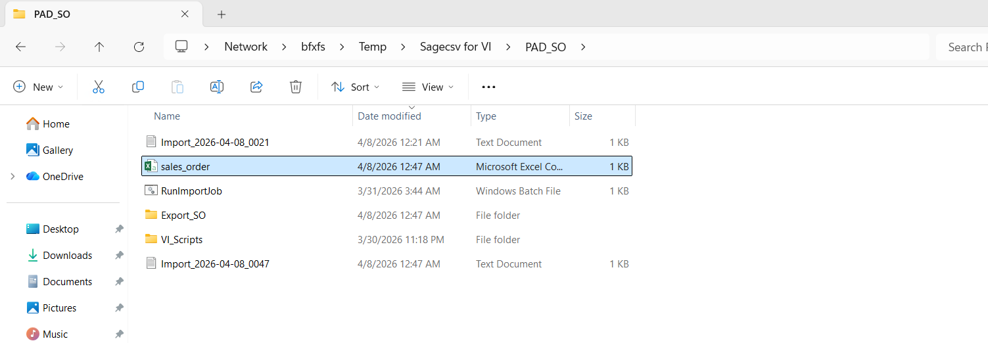The height and width of the screenshot is (343, 988).
Task: Click the Delete trash can icon
Action: click(x=296, y=87)
